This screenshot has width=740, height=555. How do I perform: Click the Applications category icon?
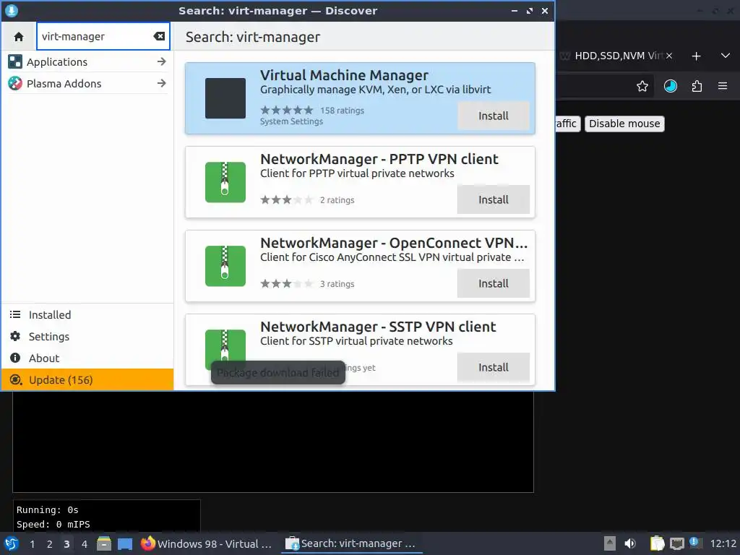(15, 62)
